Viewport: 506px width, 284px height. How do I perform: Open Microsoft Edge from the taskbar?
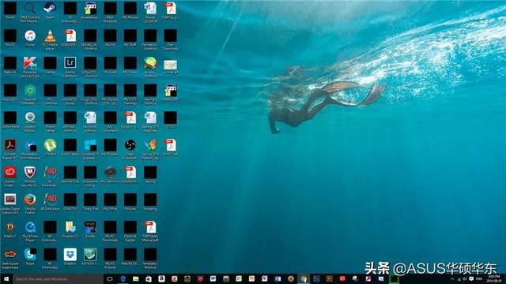pos(123,278)
